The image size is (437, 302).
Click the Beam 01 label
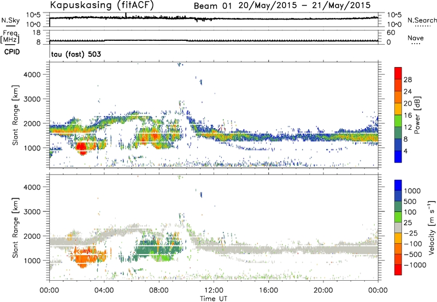[212, 6]
